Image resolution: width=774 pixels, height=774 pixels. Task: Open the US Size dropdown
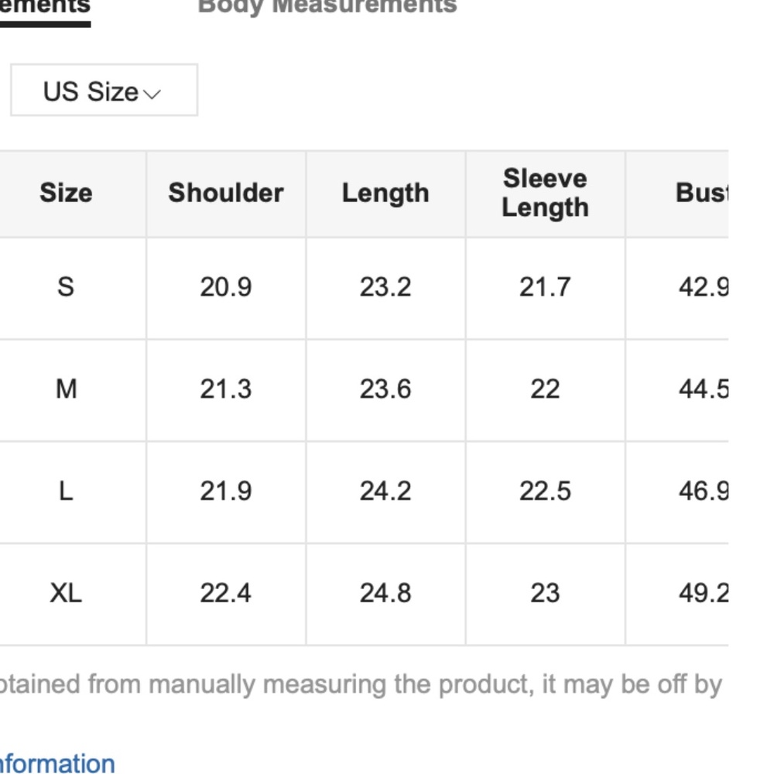tap(103, 91)
